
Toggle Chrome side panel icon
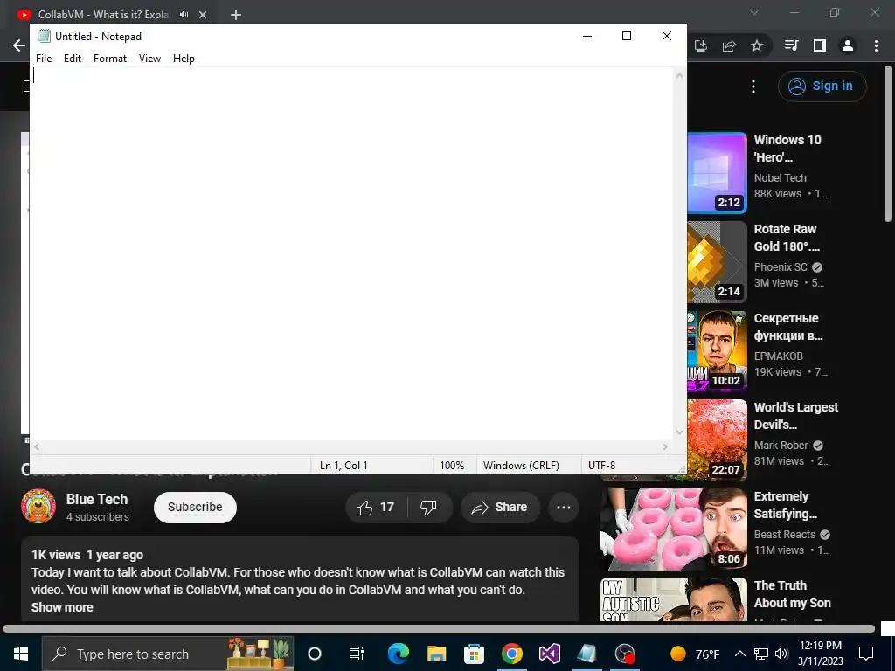tap(820, 45)
